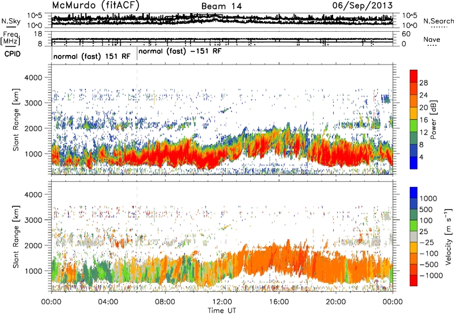
Task: Click the "04:00" time tick label
Action: 108,302
